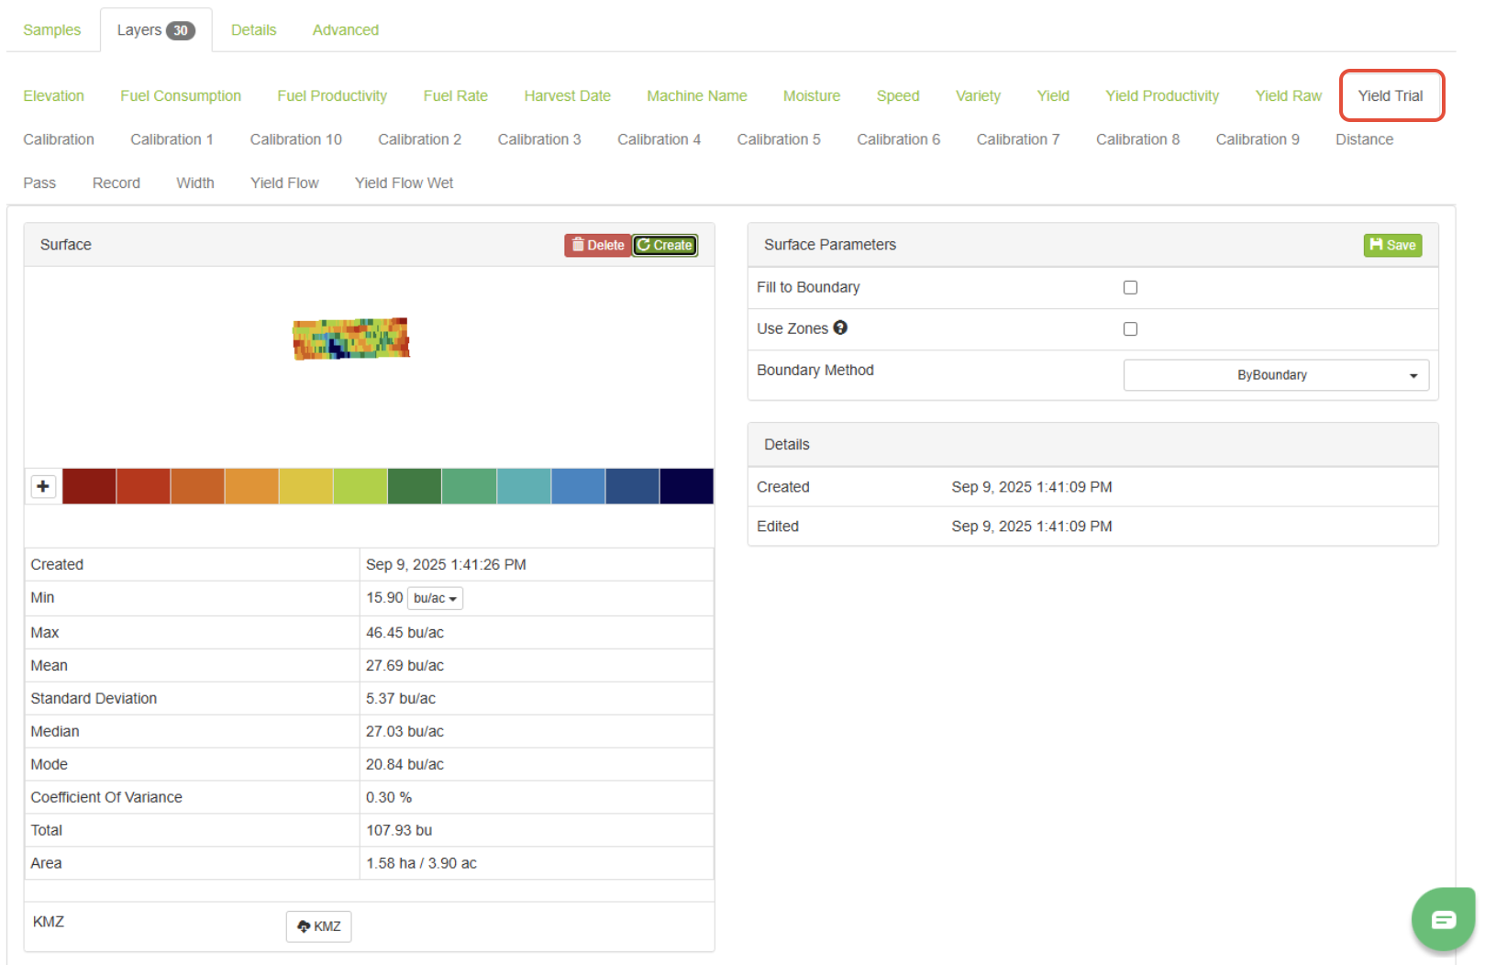Click the Use Zones help icon
1485x965 pixels.
pos(840,328)
